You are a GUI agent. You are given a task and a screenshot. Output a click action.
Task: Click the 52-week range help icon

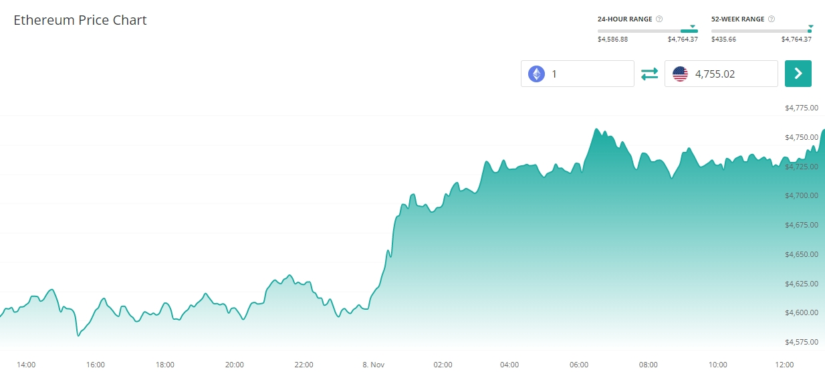pyautogui.click(x=772, y=19)
